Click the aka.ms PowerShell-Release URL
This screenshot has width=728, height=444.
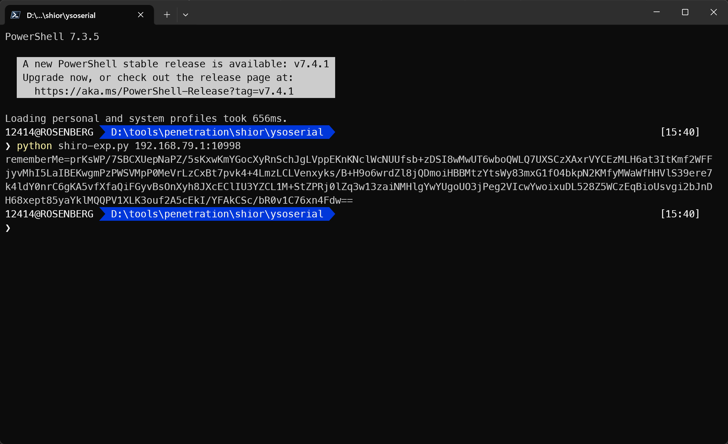(164, 91)
